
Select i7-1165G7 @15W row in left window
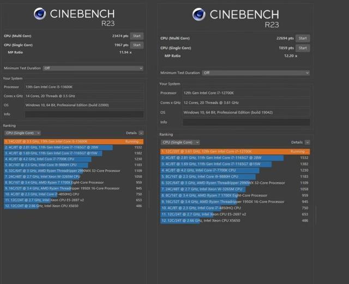(x=74, y=153)
